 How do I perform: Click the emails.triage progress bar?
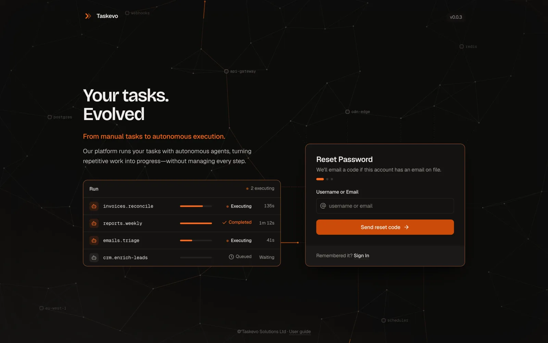click(x=196, y=240)
